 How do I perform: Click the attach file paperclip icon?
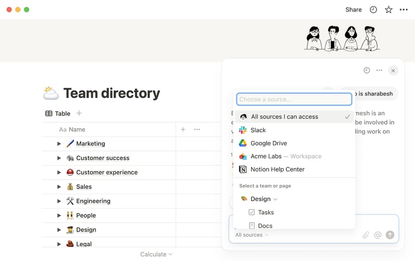(x=366, y=235)
